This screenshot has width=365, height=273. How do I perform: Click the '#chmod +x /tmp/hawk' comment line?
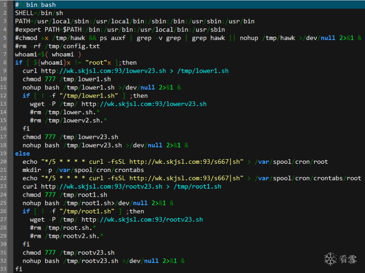(x=188, y=38)
